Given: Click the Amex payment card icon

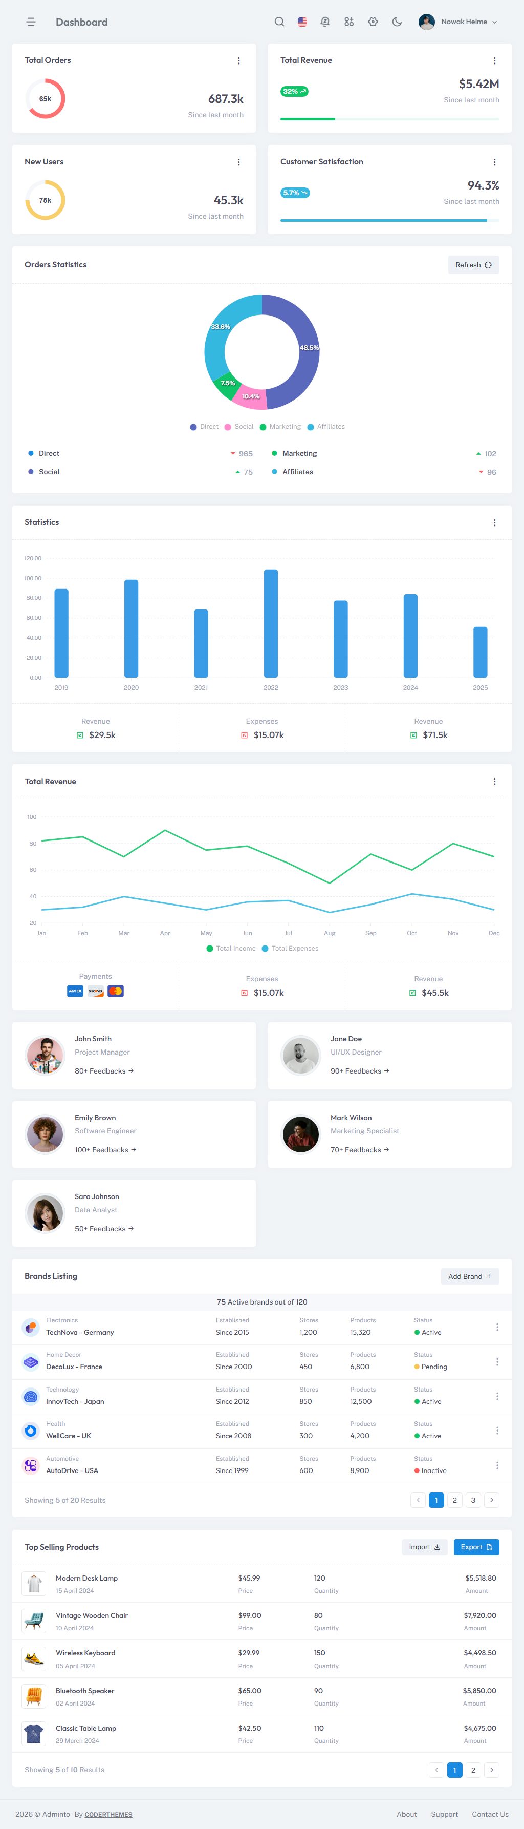Looking at the screenshot, I should [x=75, y=991].
